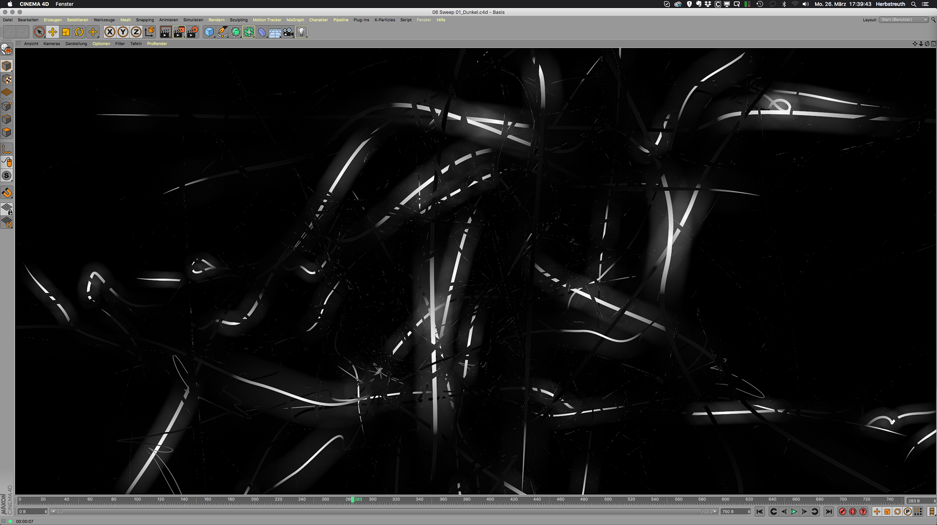Toggle position keyframe recording icon
The width and height of the screenshot is (937, 525).
pyautogui.click(x=877, y=511)
